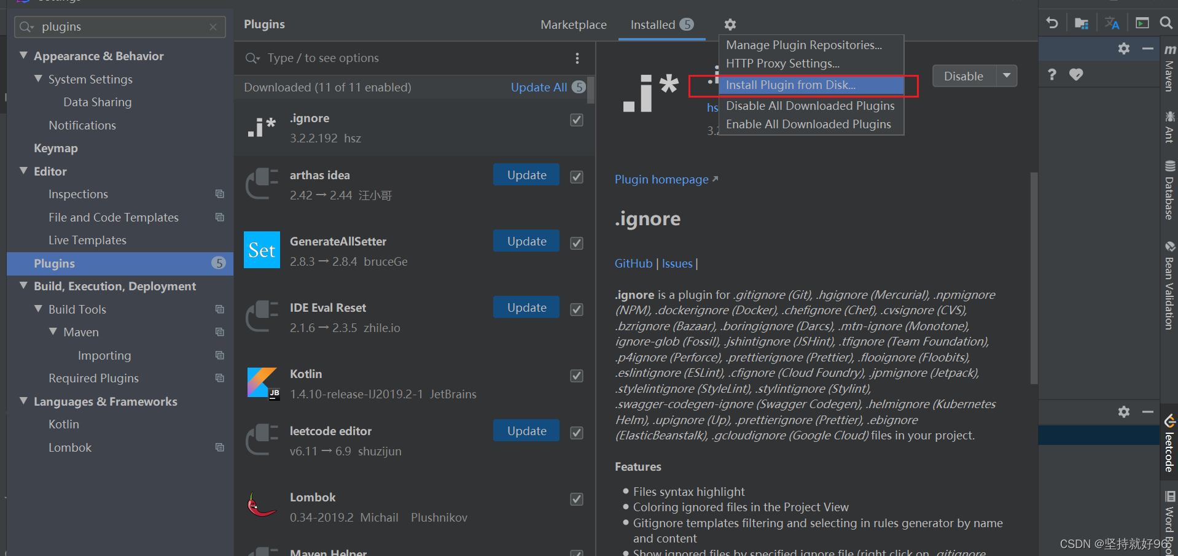Update the GenerateAllSetter plugin
Screen dimensions: 1178x556
coord(526,241)
